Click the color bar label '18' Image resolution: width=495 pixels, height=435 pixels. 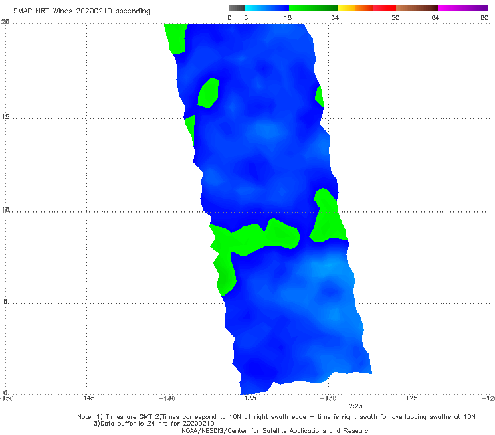coord(288,17)
